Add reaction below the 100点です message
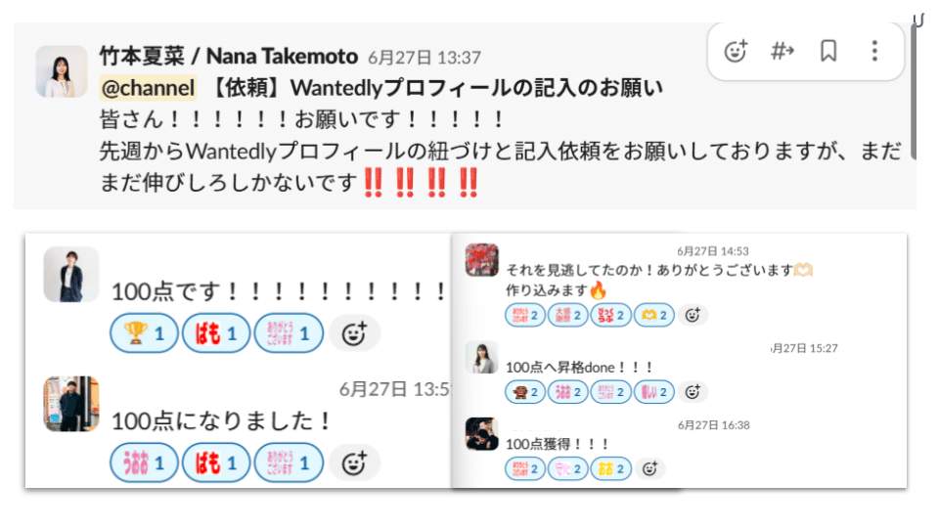The height and width of the screenshot is (528, 939). 354,333
